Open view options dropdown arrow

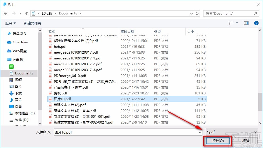point(237,23)
